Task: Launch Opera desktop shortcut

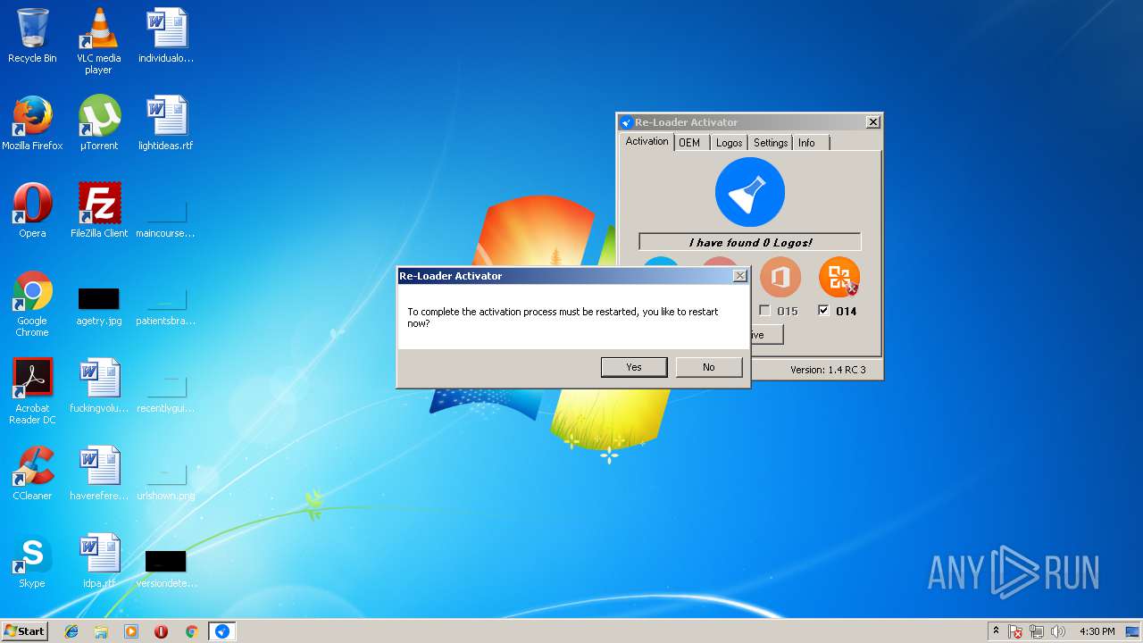Action: [32, 211]
